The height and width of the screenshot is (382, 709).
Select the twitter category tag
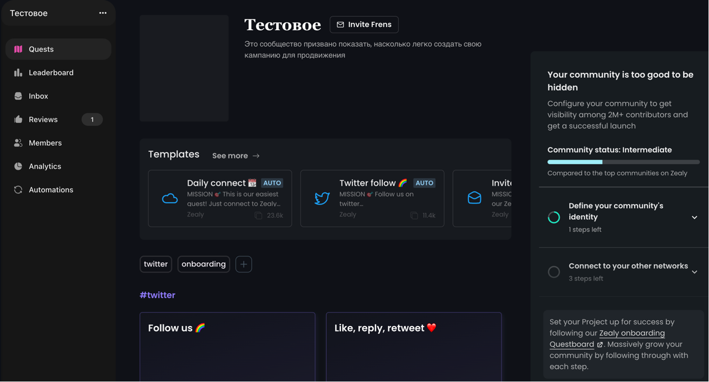coord(156,264)
